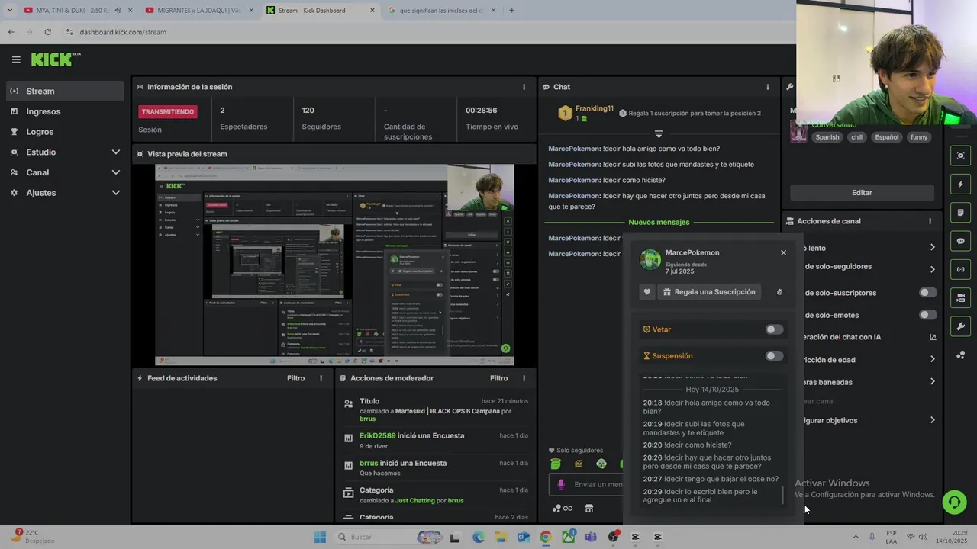Expand the Ajustes sidebar section chevron
Viewport: 977px width, 549px height.
[116, 193]
